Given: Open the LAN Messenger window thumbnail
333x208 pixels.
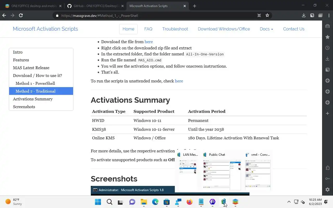Looking at the screenshot, I should [188, 171].
